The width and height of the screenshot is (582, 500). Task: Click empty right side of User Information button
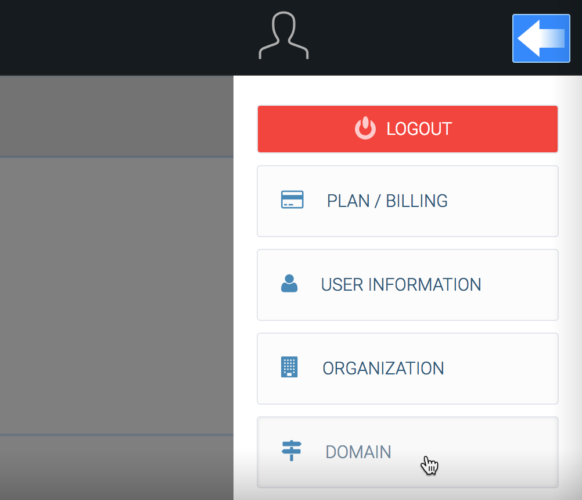523,285
